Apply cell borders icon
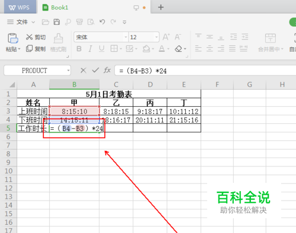Screen dimensions: 296x233 pos(114,48)
